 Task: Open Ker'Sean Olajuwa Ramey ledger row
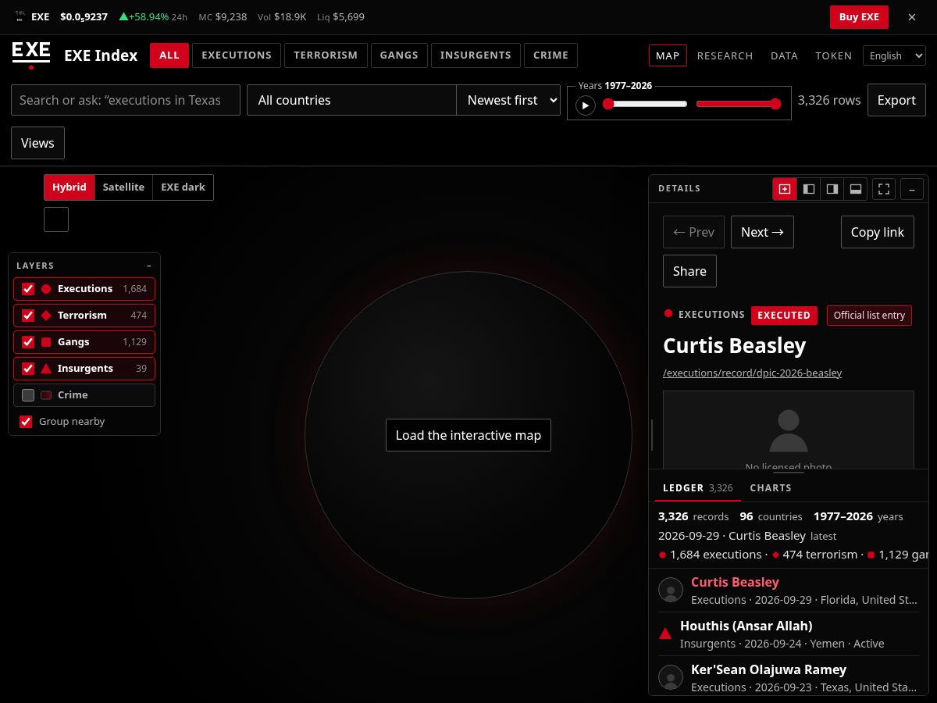pyautogui.click(x=789, y=677)
